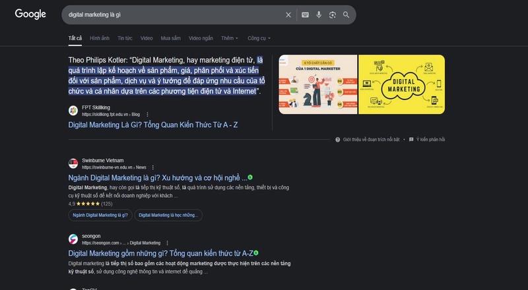Click the Ngành Digital Marketing là gì? chip

point(100,215)
